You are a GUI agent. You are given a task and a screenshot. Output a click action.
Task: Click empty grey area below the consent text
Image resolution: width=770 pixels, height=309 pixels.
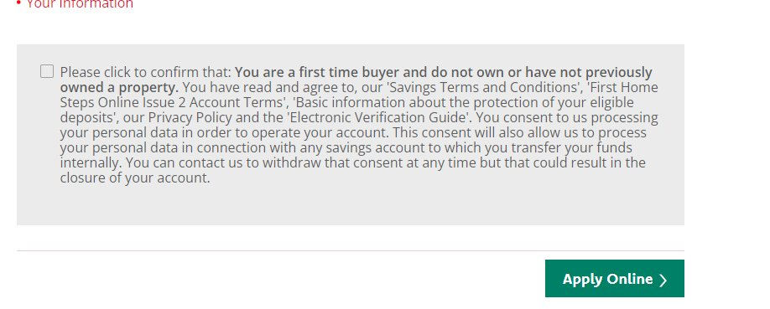pyautogui.click(x=350, y=206)
